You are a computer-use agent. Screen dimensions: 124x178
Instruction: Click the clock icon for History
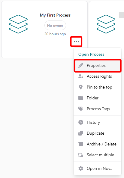pos(81,122)
